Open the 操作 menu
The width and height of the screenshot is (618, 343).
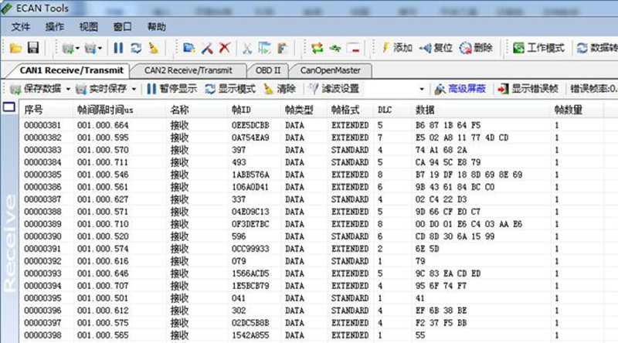(x=55, y=27)
